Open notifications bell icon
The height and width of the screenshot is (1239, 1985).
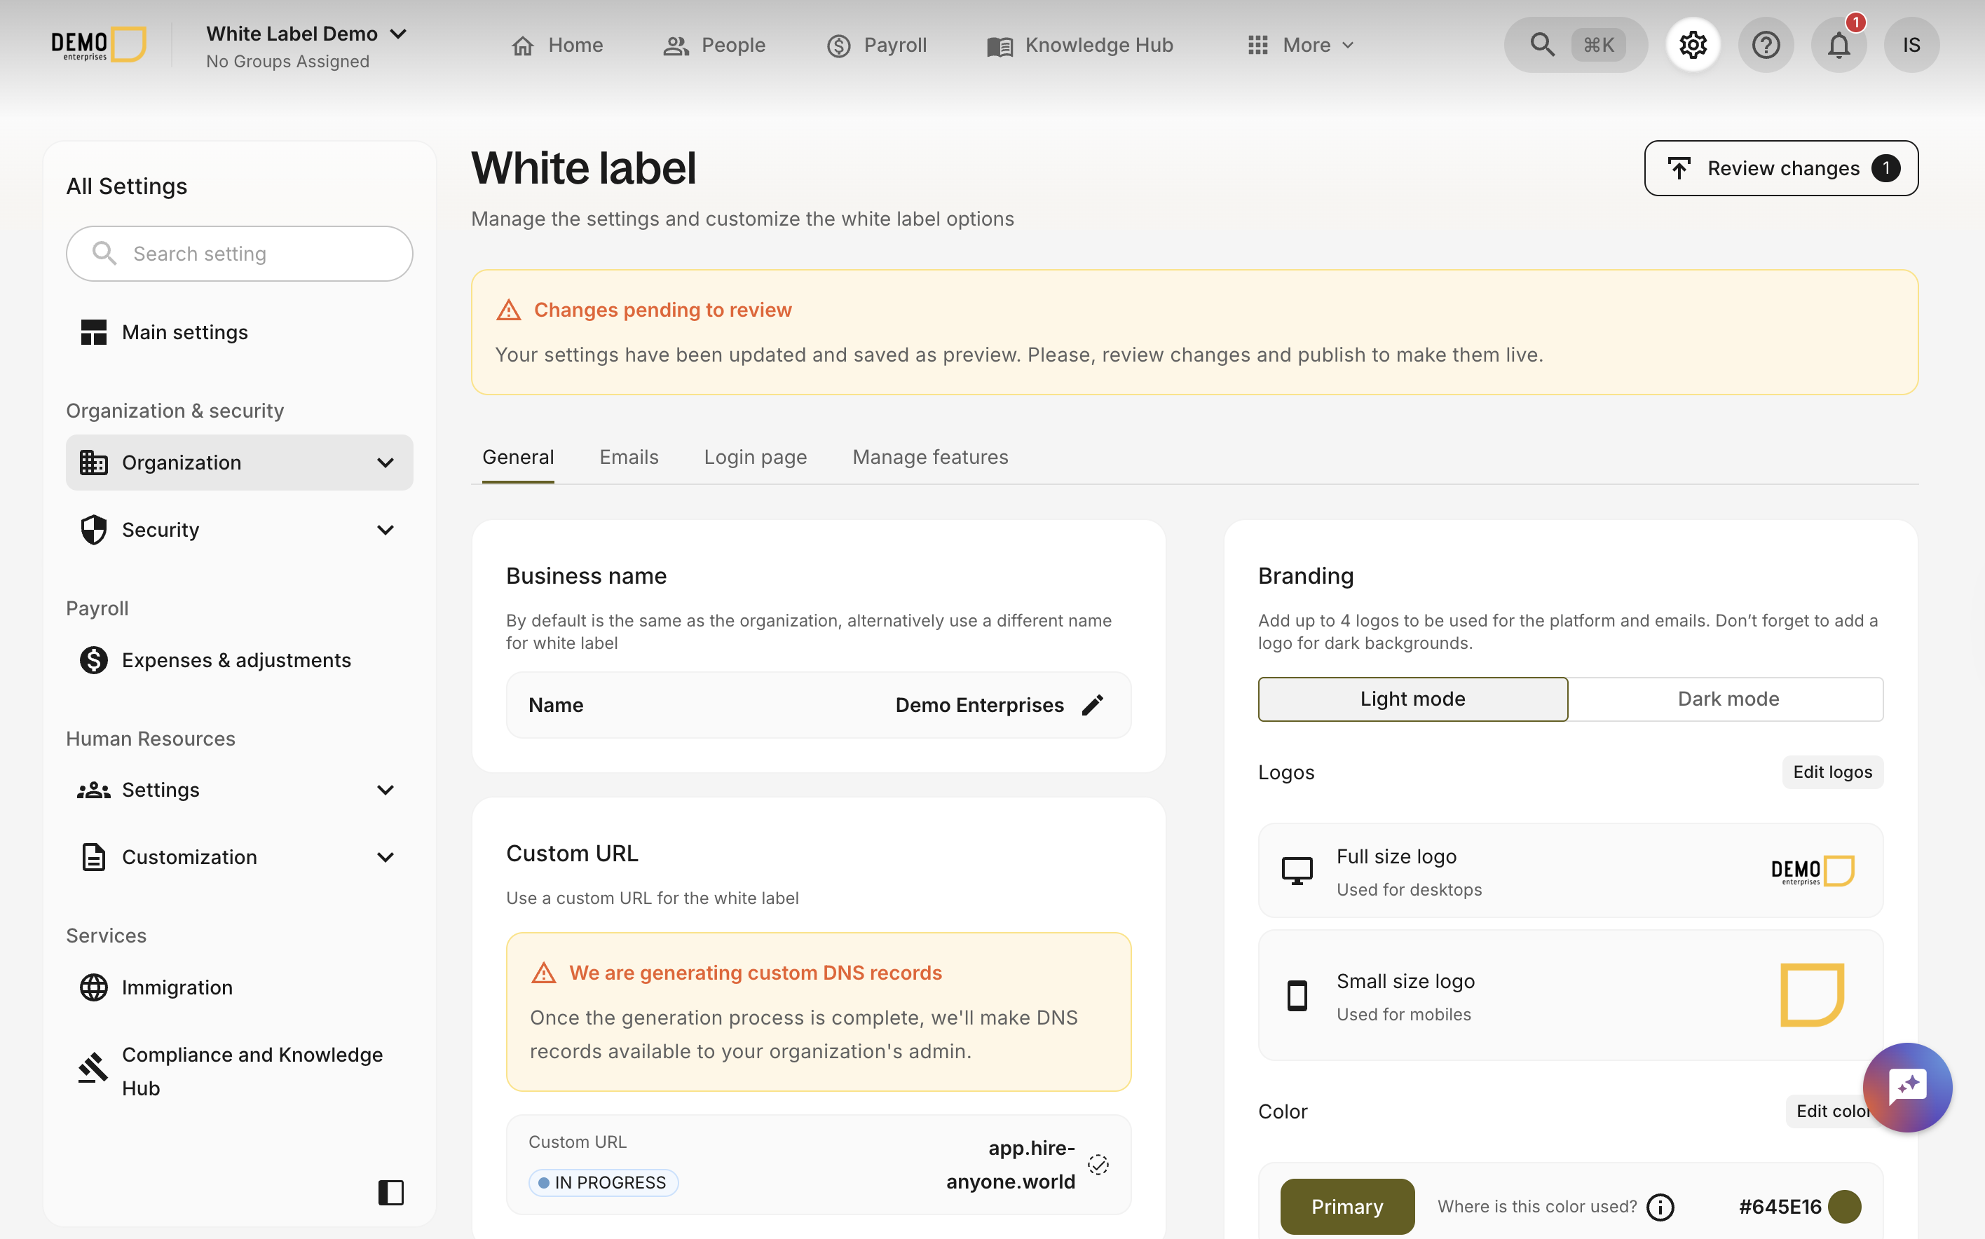(x=1839, y=44)
